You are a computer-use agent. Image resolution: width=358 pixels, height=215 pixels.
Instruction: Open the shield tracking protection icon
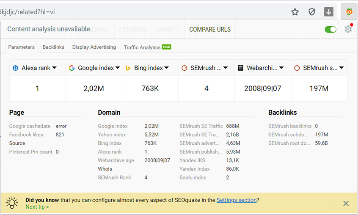(x=311, y=12)
